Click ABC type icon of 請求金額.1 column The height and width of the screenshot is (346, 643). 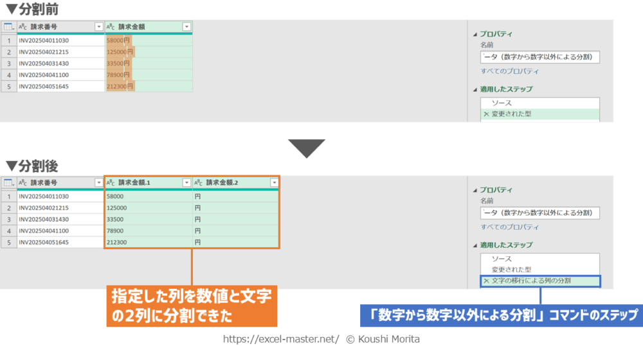click(x=111, y=182)
